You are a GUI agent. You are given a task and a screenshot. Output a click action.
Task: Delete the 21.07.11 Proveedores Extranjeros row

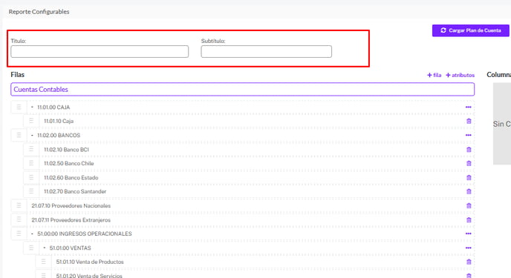(469, 220)
